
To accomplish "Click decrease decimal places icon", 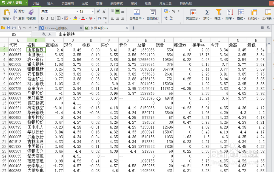I will tap(171, 18).
